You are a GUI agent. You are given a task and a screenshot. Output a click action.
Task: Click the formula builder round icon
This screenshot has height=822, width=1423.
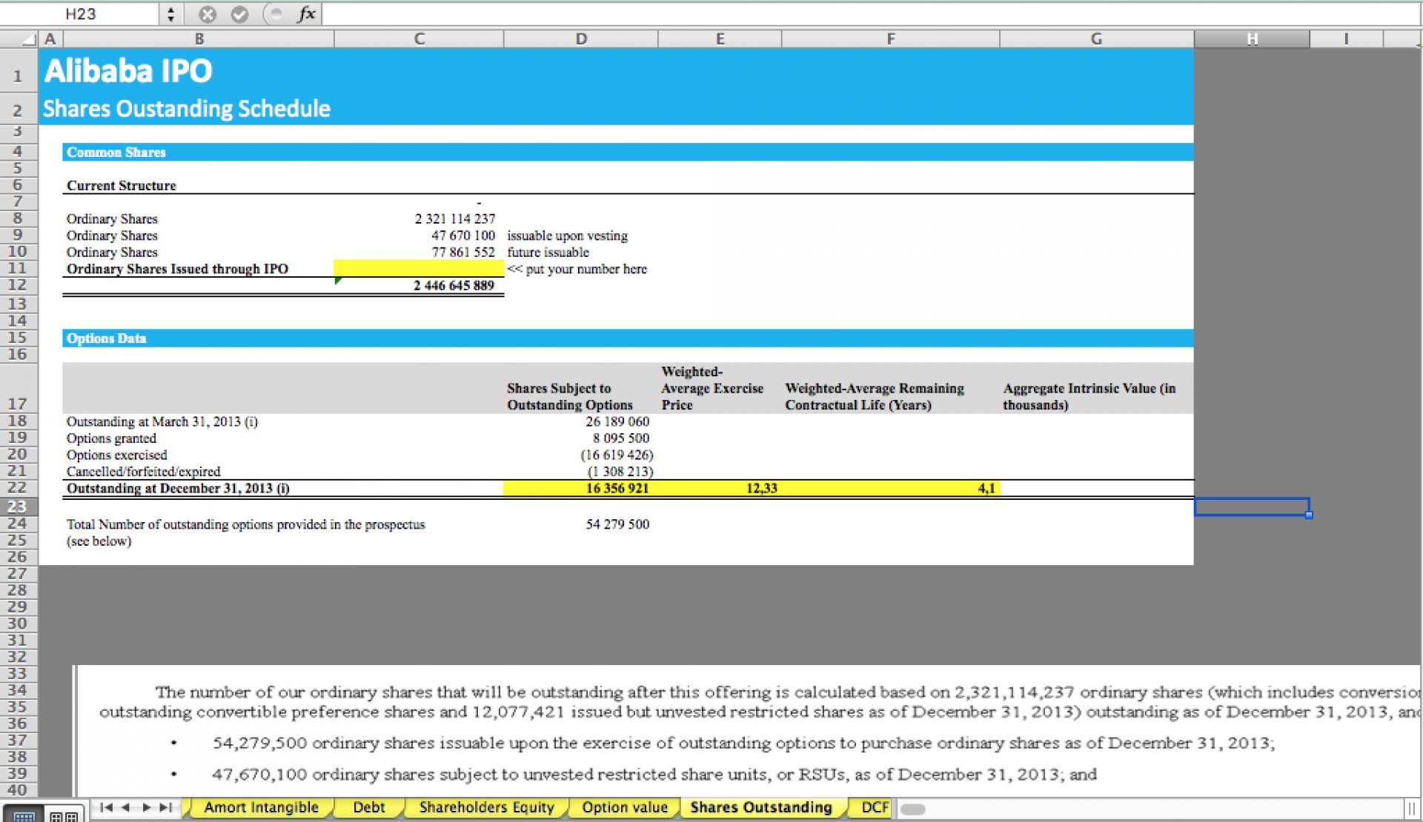pos(276,14)
